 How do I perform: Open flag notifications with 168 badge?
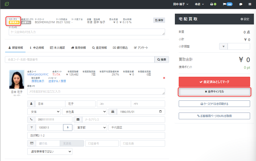click(x=228, y=4)
